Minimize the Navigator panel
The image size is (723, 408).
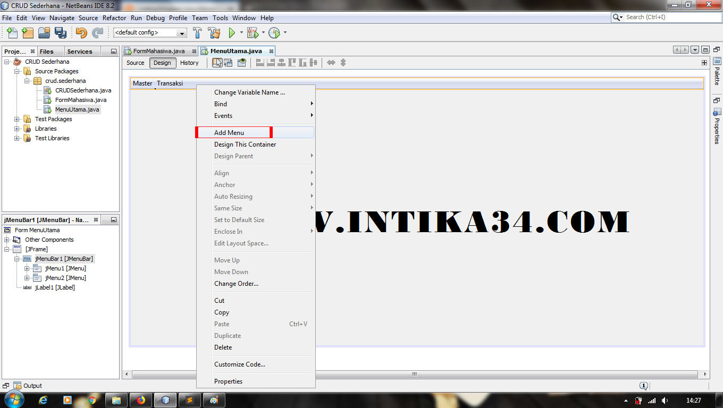pyautogui.click(x=113, y=219)
